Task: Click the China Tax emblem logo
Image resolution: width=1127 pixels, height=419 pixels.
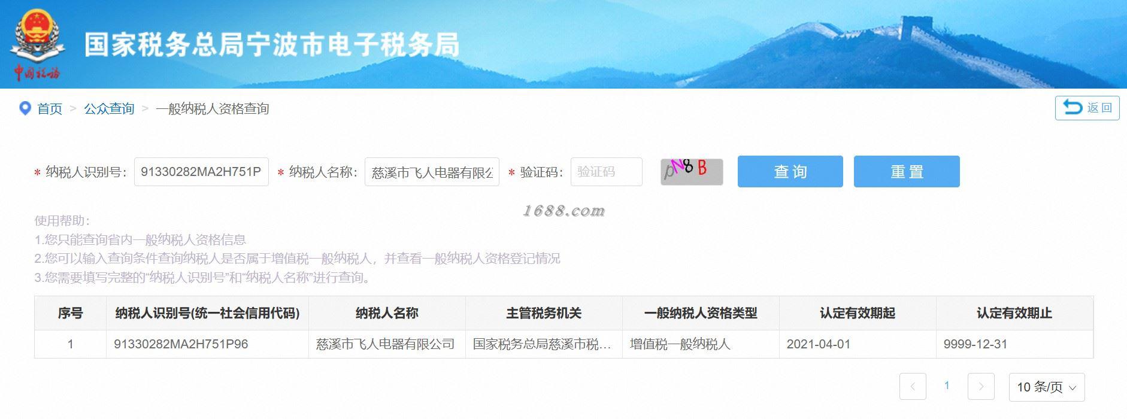Action: [37, 44]
